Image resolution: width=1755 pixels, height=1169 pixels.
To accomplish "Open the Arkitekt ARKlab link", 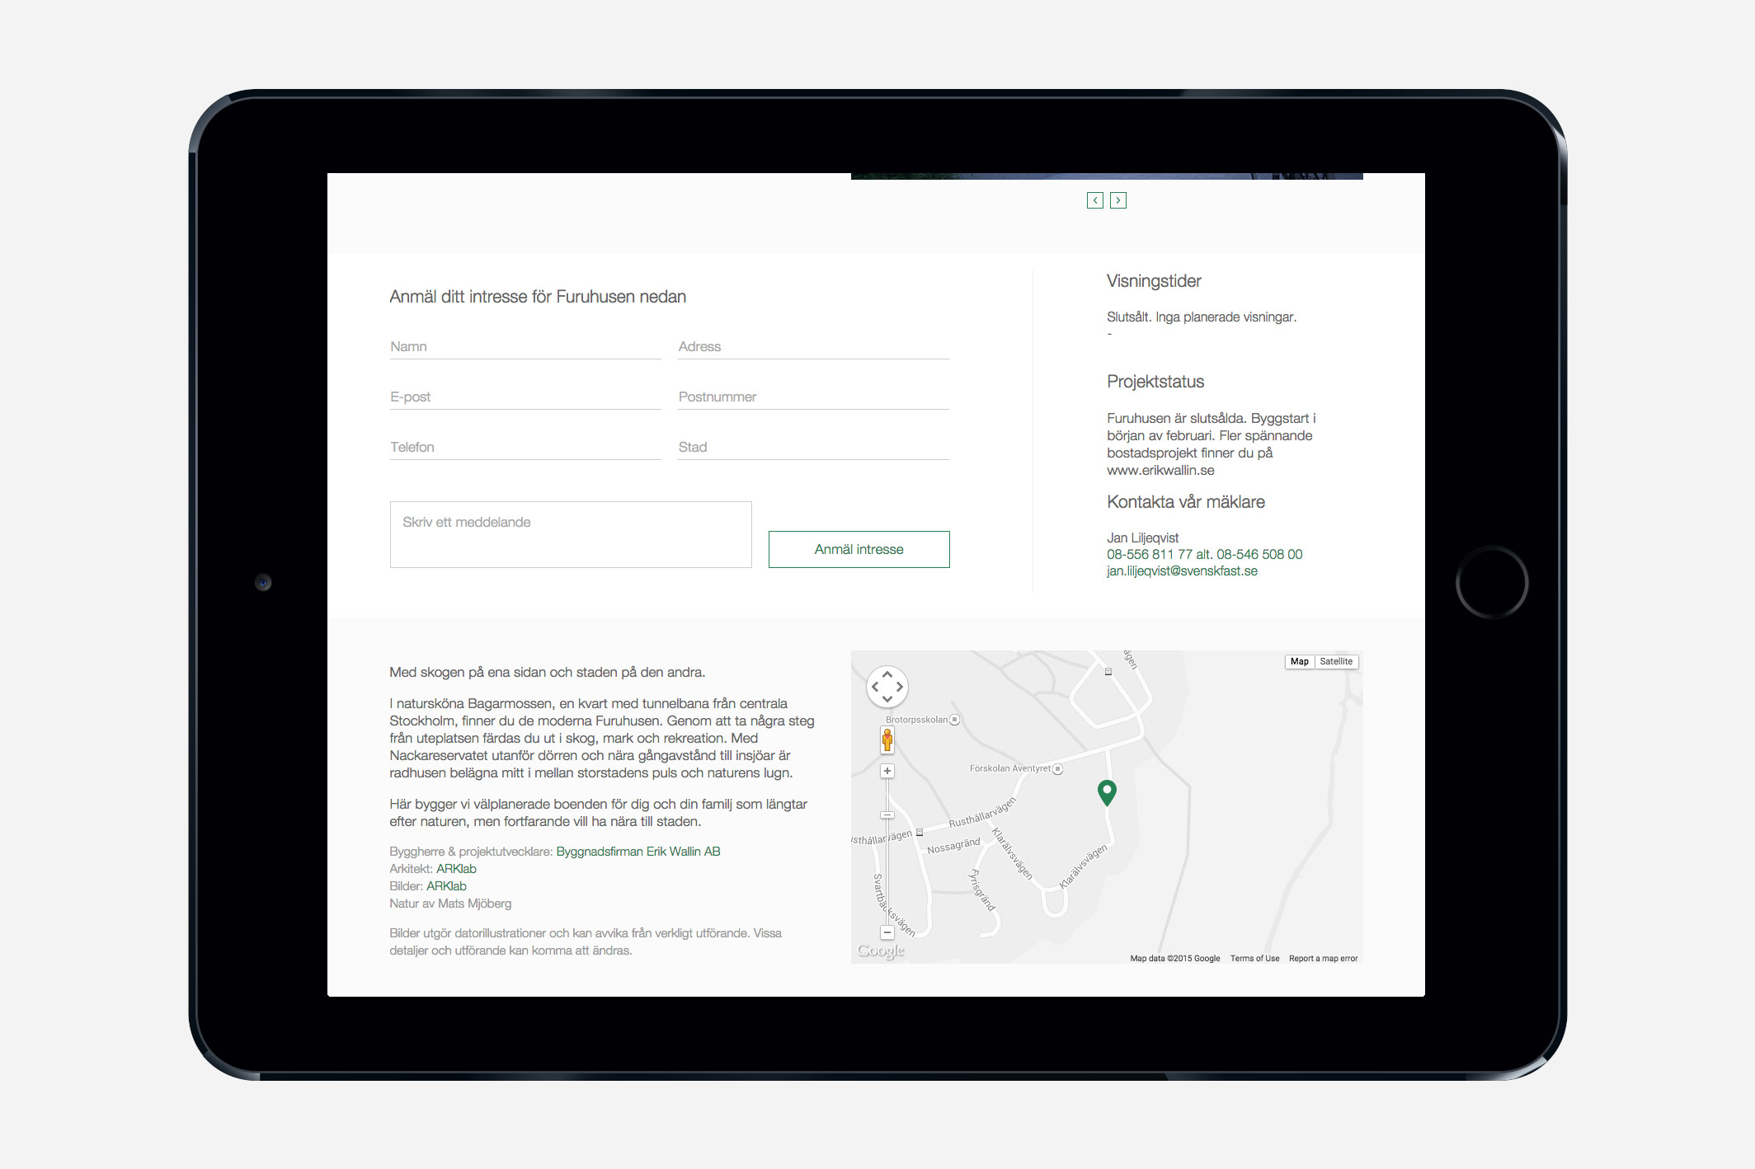I will tap(456, 869).
